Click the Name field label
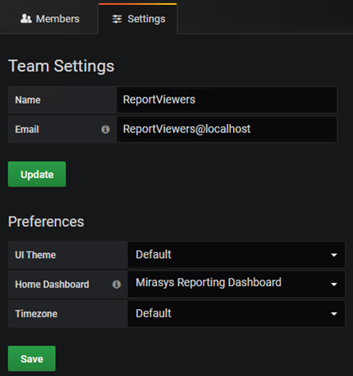This screenshot has height=376, width=353. [28, 100]
